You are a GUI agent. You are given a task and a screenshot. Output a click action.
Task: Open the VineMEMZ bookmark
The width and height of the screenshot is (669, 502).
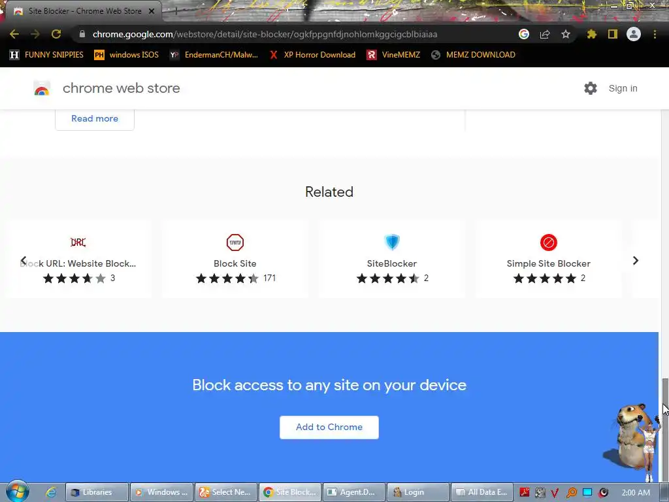pyautogui.click(x=393, y=55)
